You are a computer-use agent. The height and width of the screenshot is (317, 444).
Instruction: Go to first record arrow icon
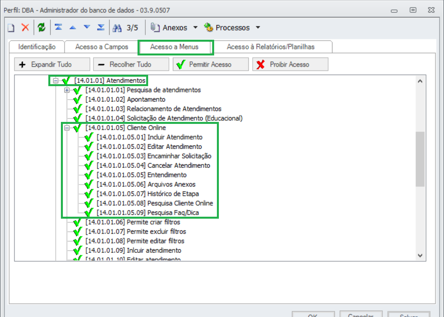pyautogui.click(x=58, y=27)
